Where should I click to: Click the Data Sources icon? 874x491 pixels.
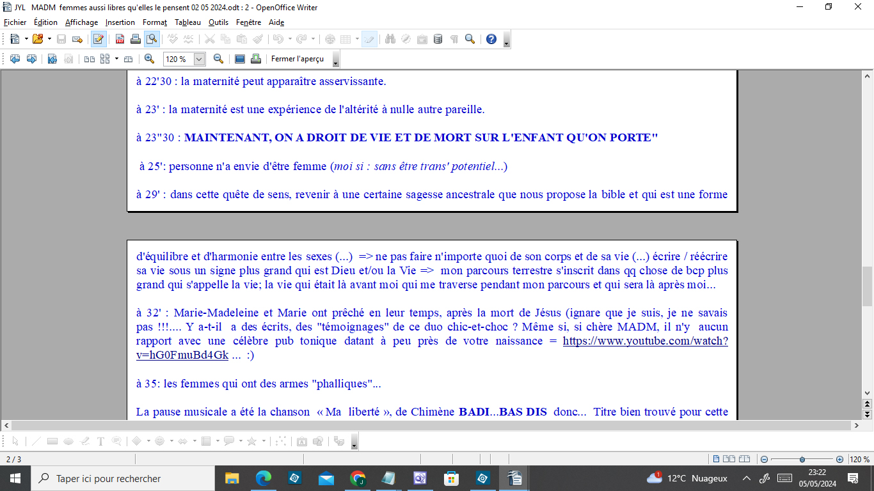pos(438,39)
